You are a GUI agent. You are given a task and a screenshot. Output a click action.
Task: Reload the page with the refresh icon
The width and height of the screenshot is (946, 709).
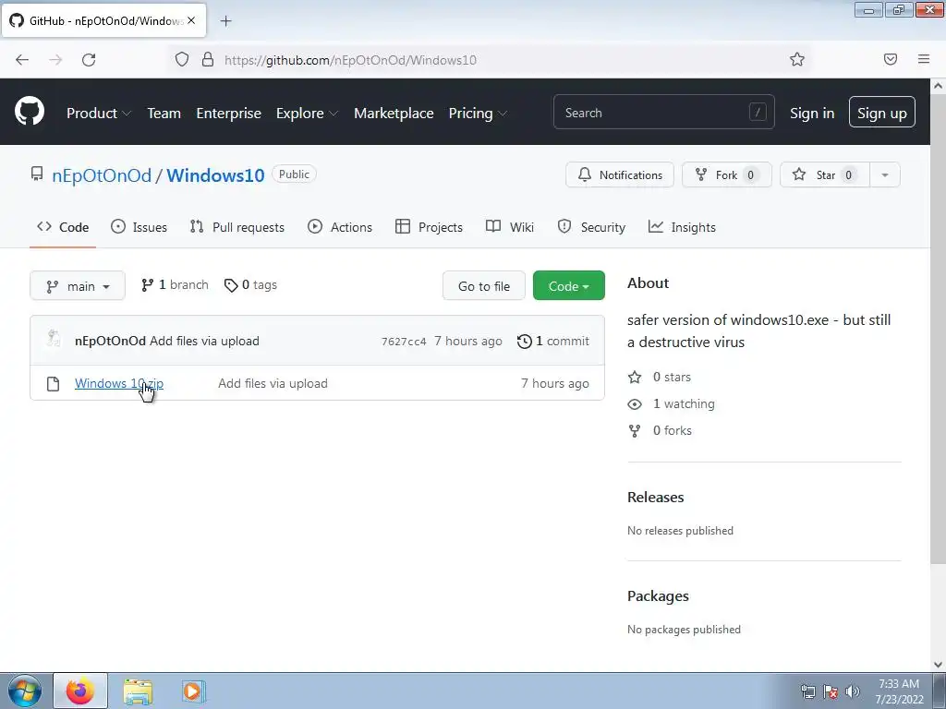(89, 60)
